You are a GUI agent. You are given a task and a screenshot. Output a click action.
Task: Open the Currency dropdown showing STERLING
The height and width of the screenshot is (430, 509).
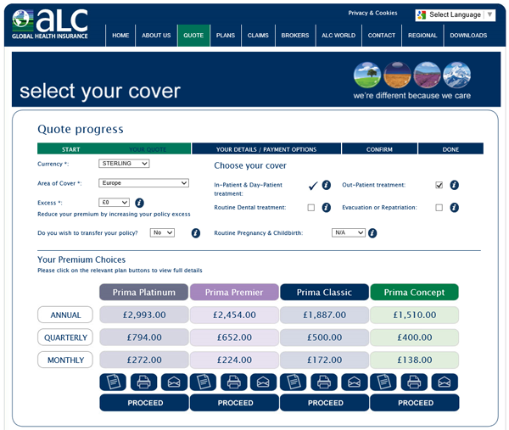tap(124, 164)
